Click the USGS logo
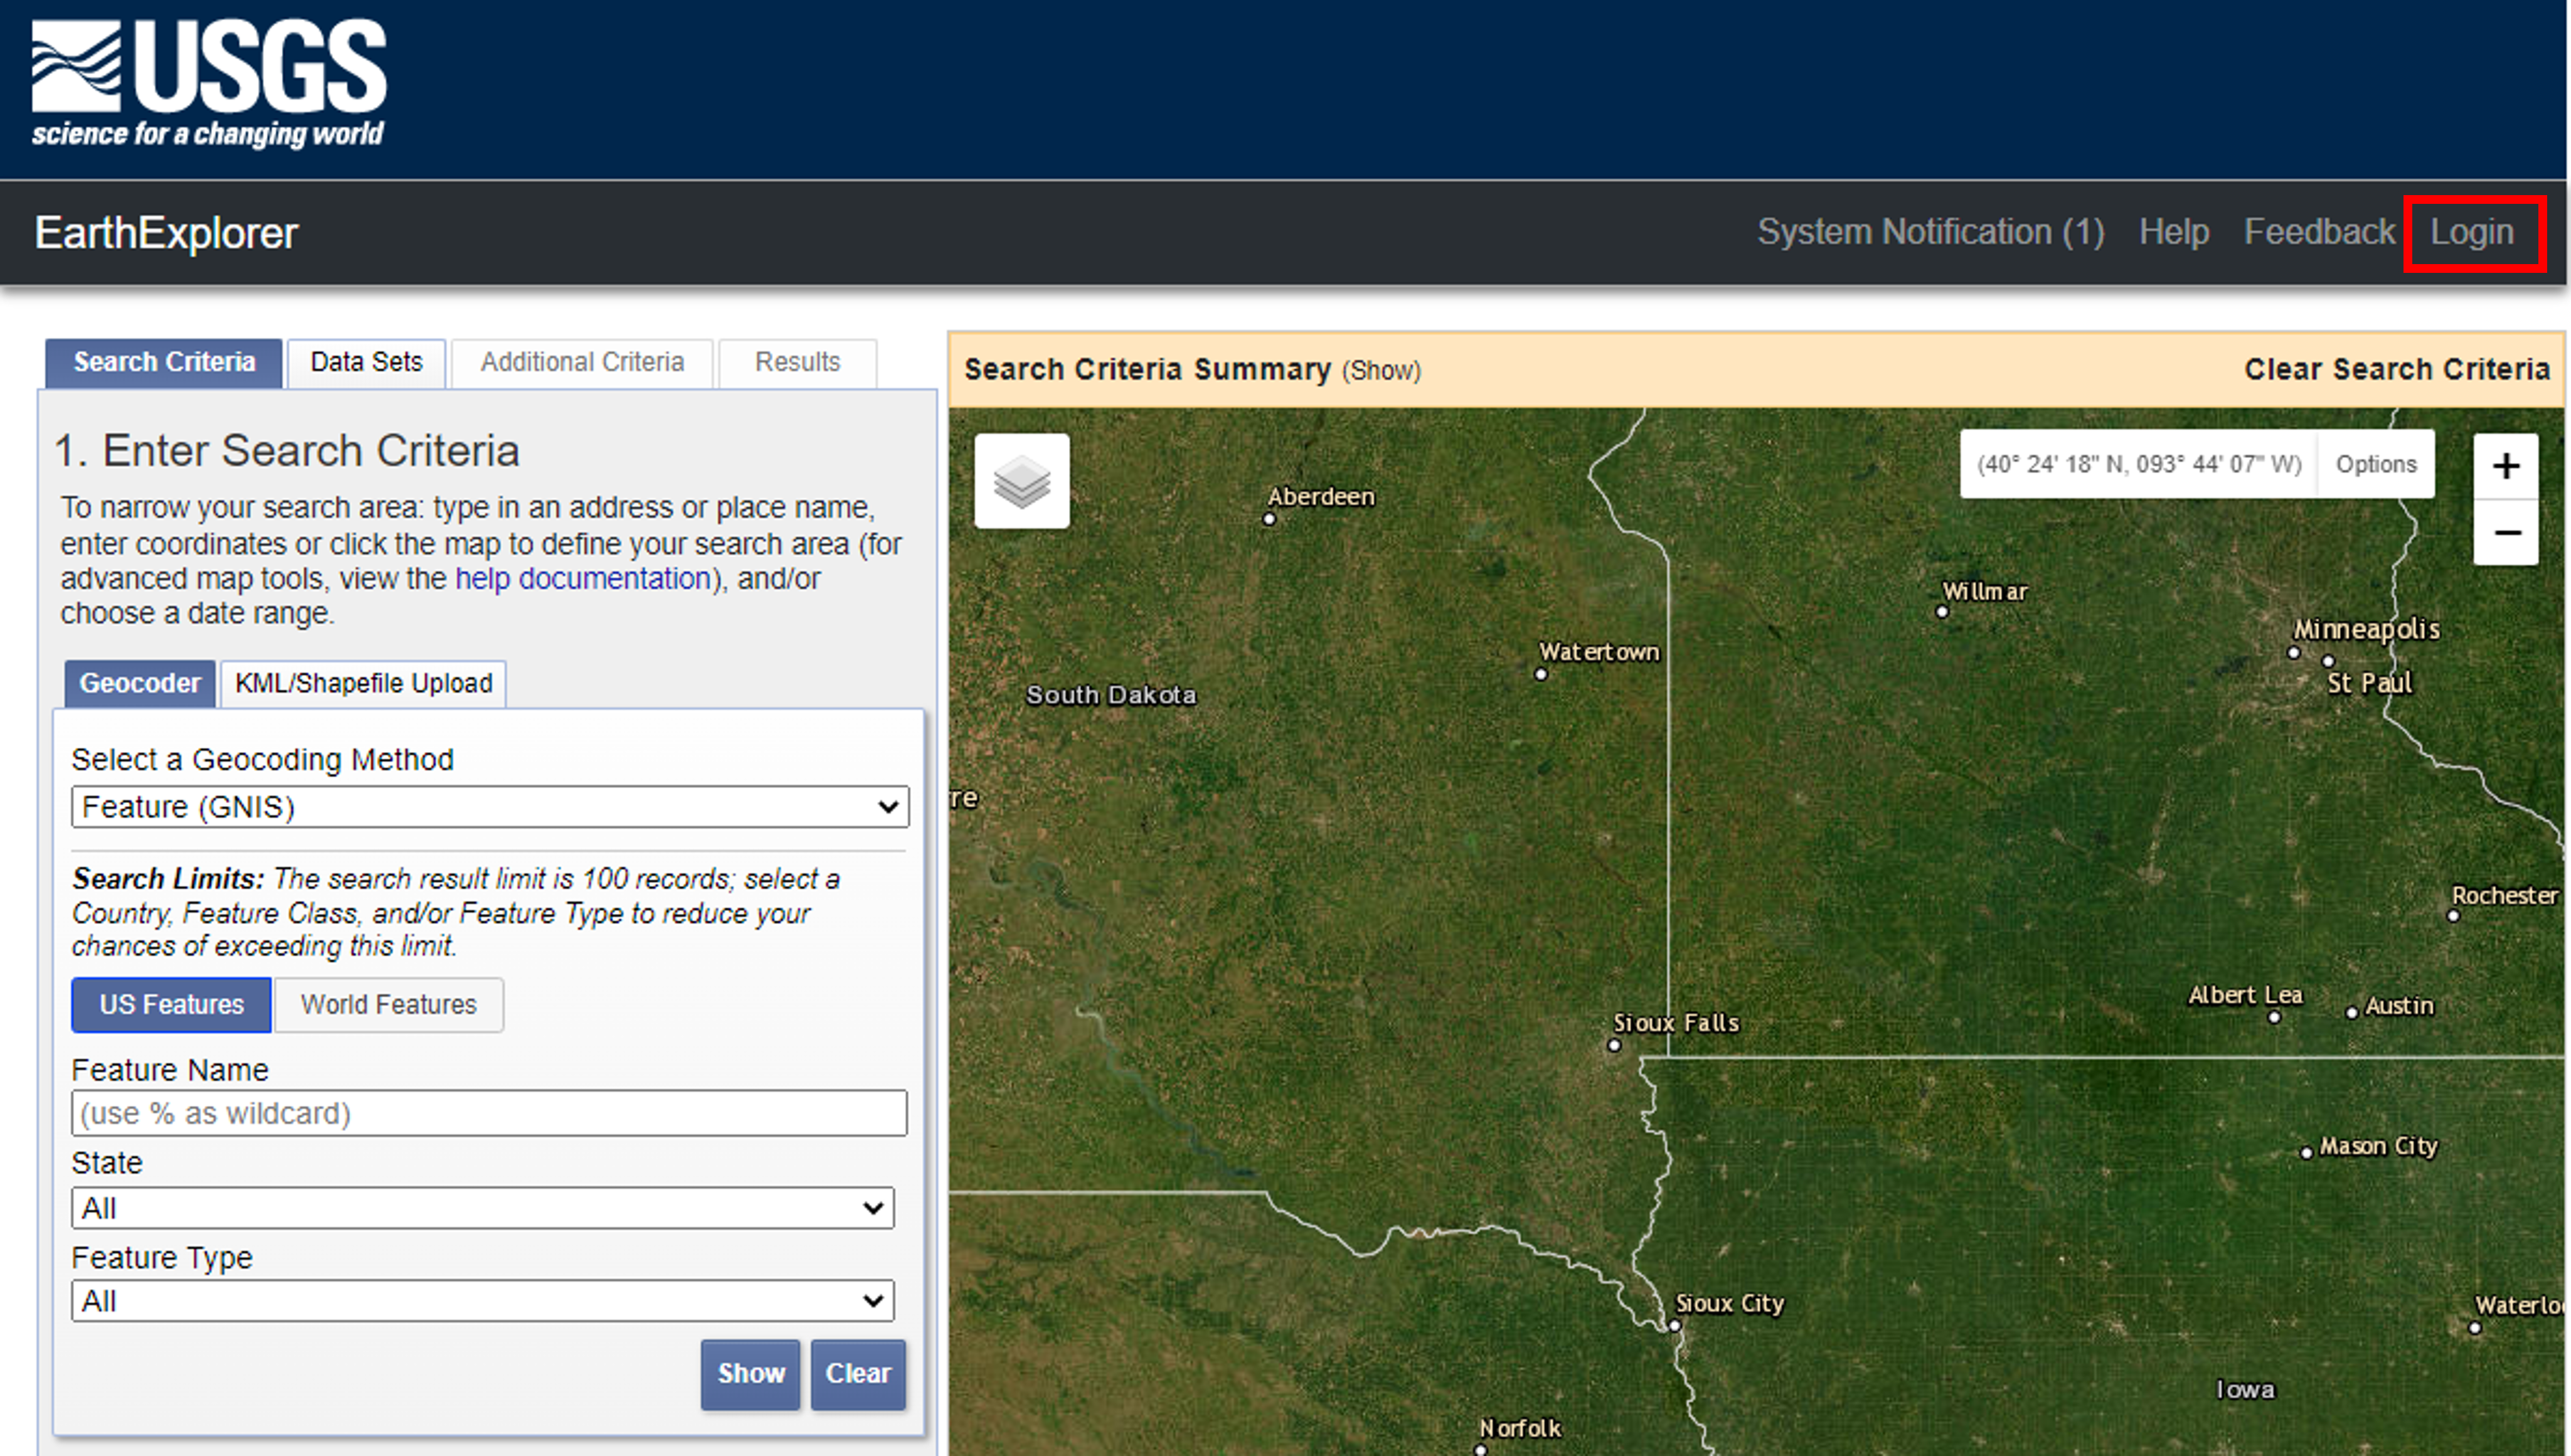The height and width of the screenshot is (1456, 2571). coord(209,83)
